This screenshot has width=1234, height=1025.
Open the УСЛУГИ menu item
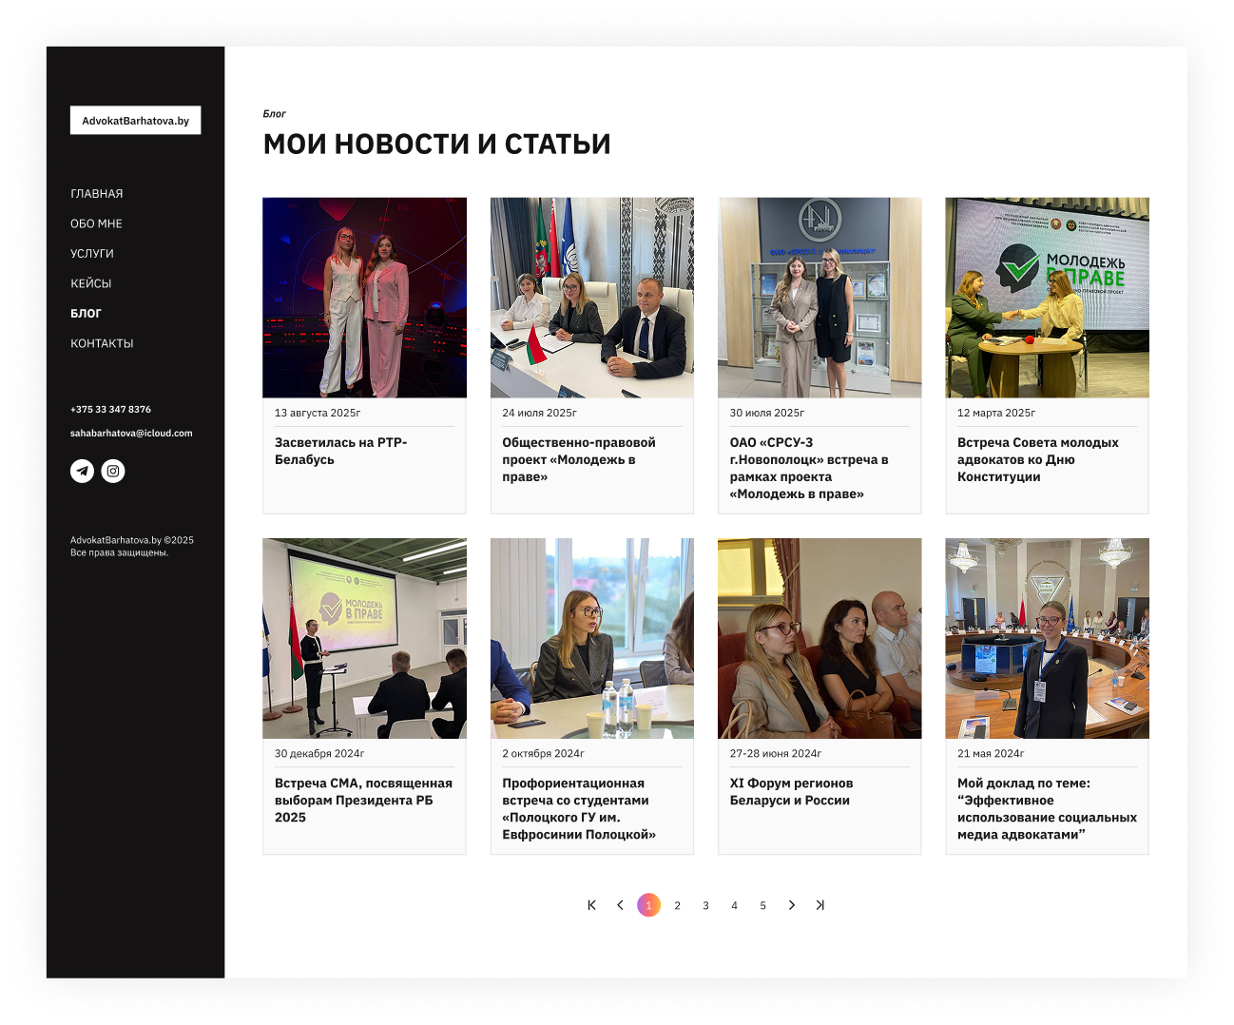[92, 254]
